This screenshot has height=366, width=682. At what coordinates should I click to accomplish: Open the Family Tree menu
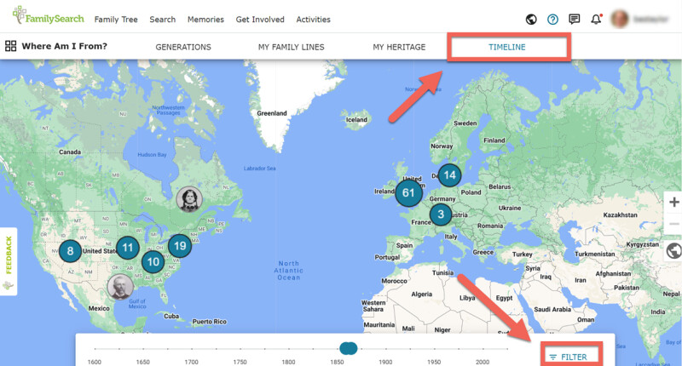point(116,20)
